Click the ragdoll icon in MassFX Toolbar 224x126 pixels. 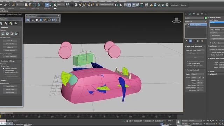pos(45,20)
